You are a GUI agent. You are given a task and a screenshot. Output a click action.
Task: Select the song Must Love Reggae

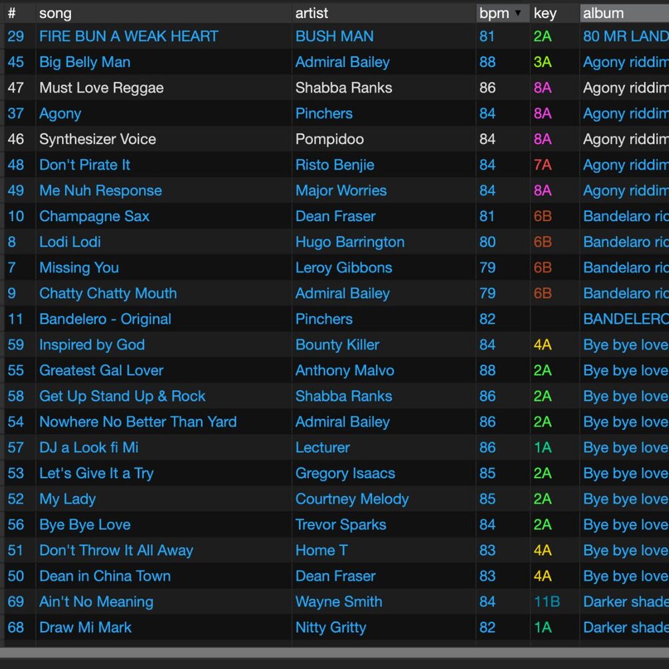102,88
